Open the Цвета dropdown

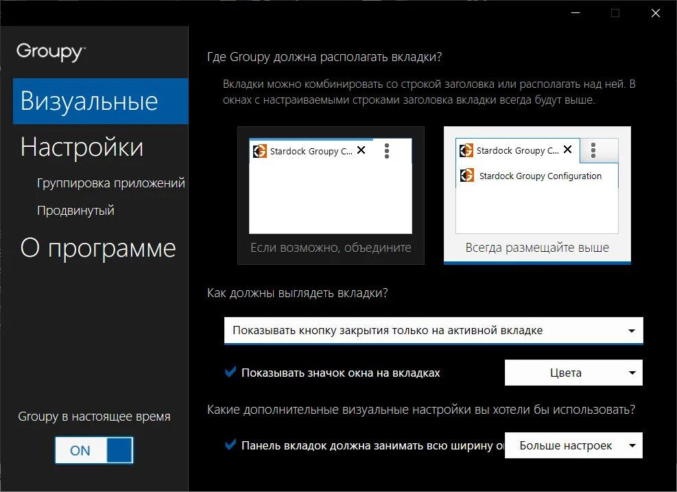pyautogui.click(x=573, y=373)
